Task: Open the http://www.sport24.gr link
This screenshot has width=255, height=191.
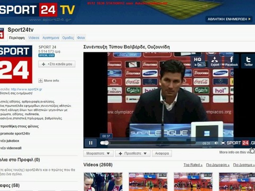Action: (27, 89)
